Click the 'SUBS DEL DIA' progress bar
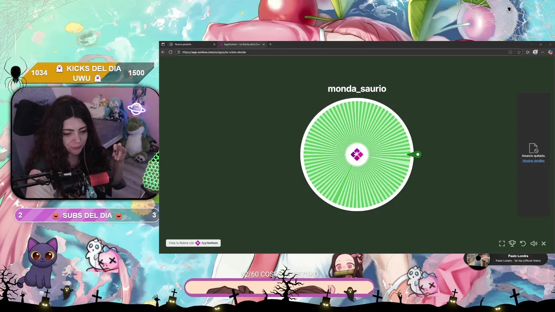The image size is (555, 312). click(x=87, y=215)
